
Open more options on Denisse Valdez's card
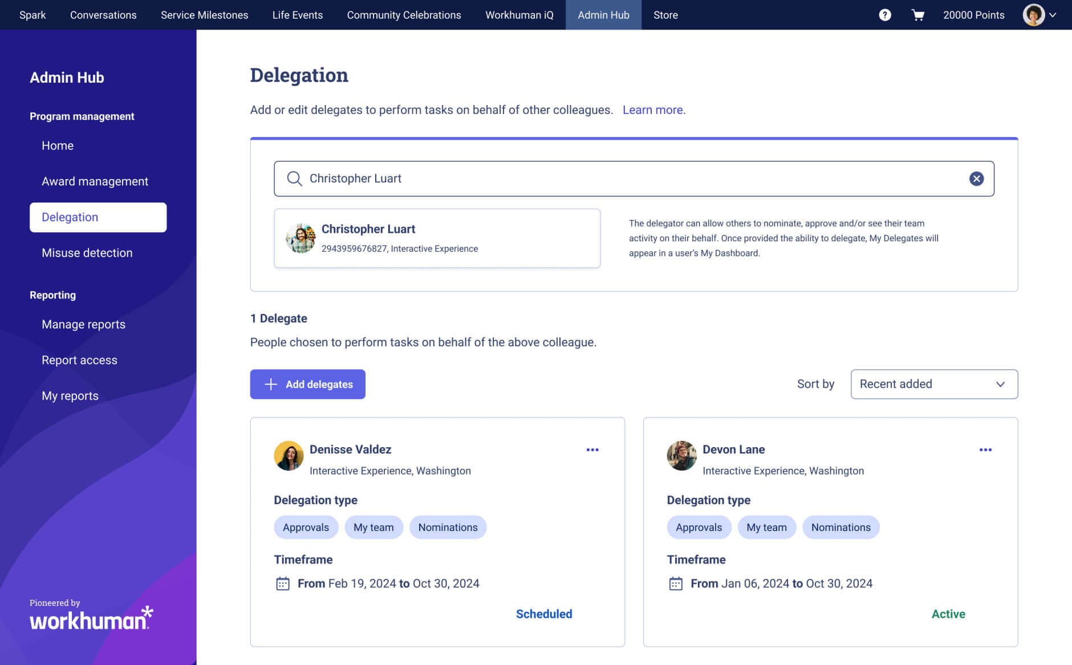click(x=592, y=449)
